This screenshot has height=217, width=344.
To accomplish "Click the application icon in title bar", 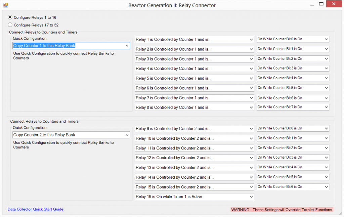I will [x=6, y=5].
